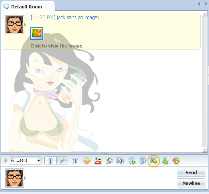This screenshot has height=194, width=209.
Task: Open the emoticon smiley picker
Action: (87, 161)
